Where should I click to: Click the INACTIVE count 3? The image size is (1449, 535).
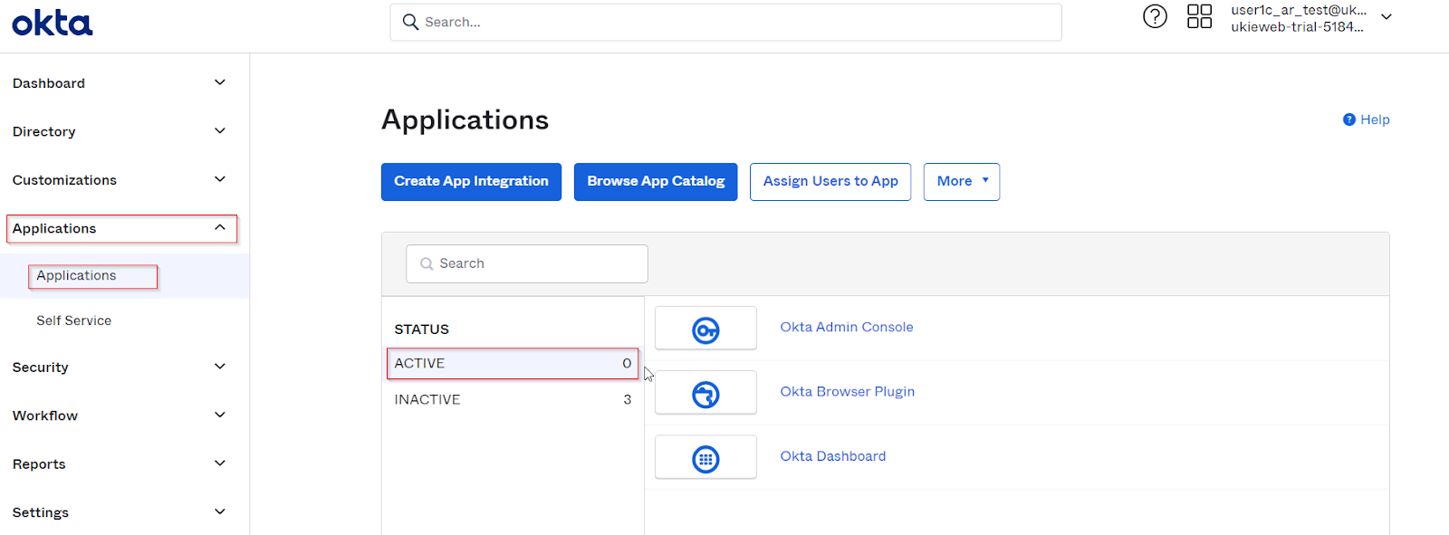pos(627,399)
